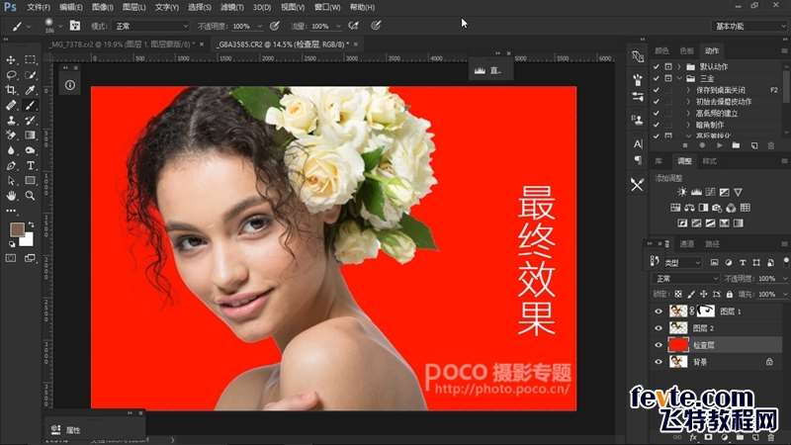Screen dimensions: 791x445
Task: Toggle checkmark for 保存到桌面关闭 action
Action: pos(656,90)
